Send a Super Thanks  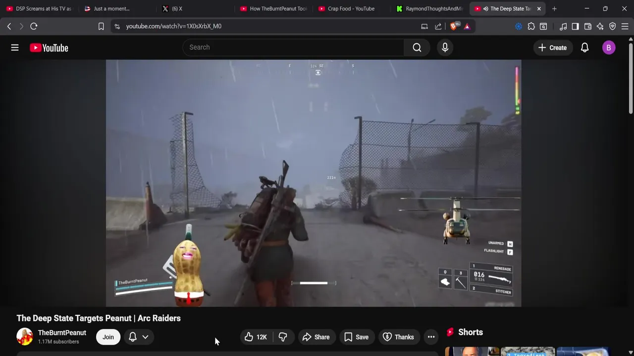[x=399, y=337]
